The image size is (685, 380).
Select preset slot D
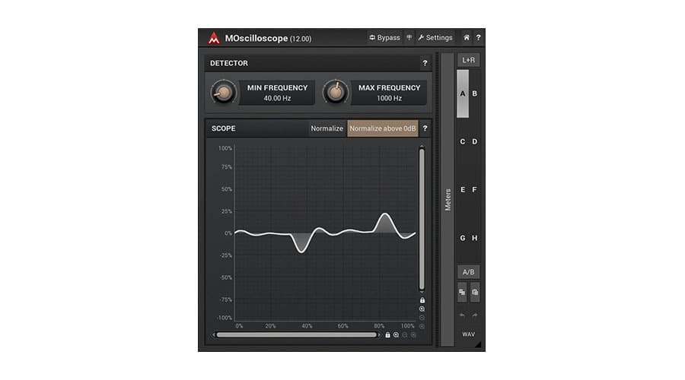[x=474, y=142]
